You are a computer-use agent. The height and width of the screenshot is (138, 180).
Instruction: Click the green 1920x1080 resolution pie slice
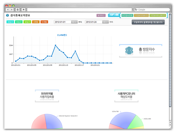(x=136, y=122)
